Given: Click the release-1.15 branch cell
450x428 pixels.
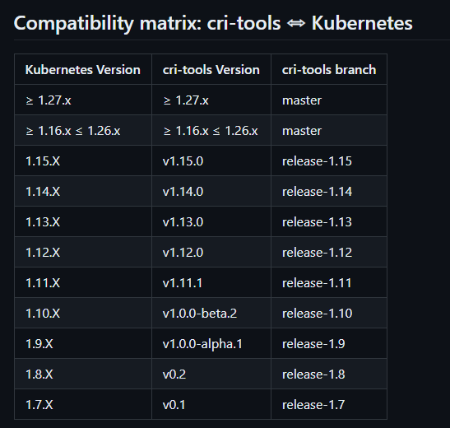Looking at the screenshot, I should [x=329, y=161].
